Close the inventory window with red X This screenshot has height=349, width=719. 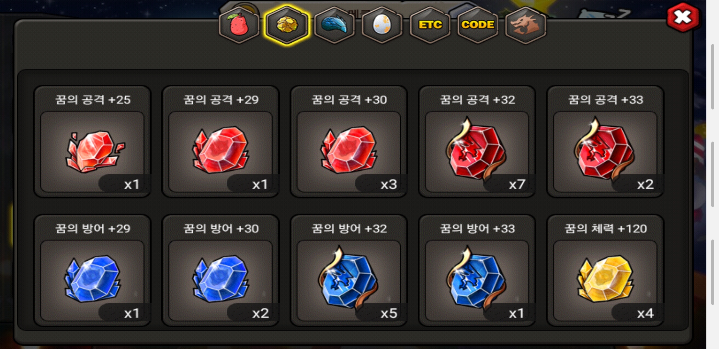click(683, 17)
